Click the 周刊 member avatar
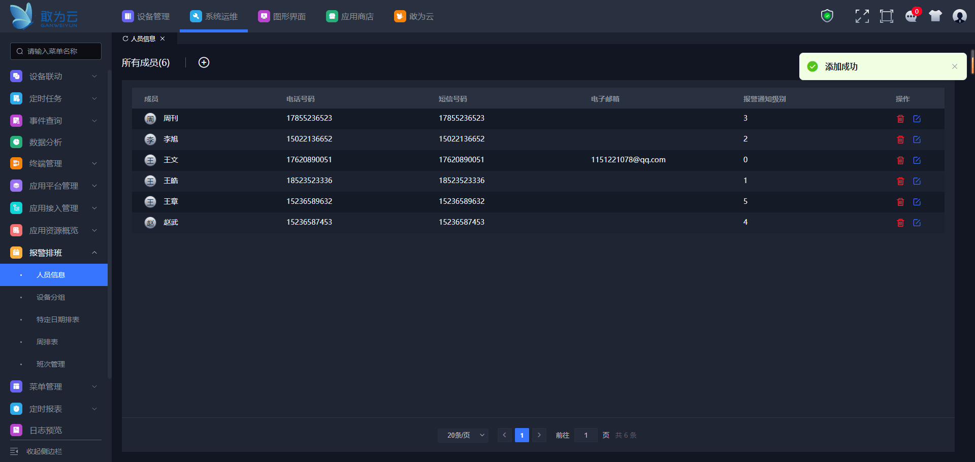 coord(150,119)
